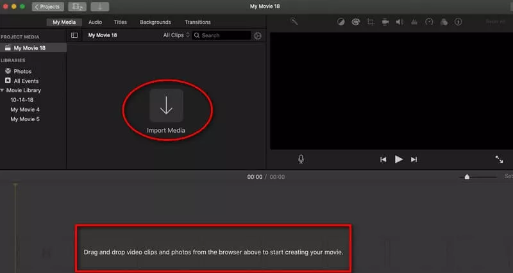The width and height of the screenshot is (513, 273).
Task: Open the Transitions tab
Action: click(x=198, y=22)
